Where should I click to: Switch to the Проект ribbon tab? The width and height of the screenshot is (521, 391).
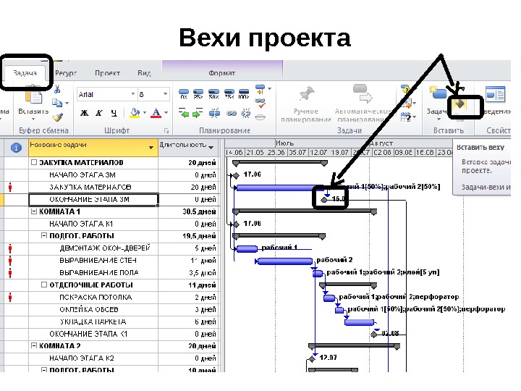click(x=107, y=73)
